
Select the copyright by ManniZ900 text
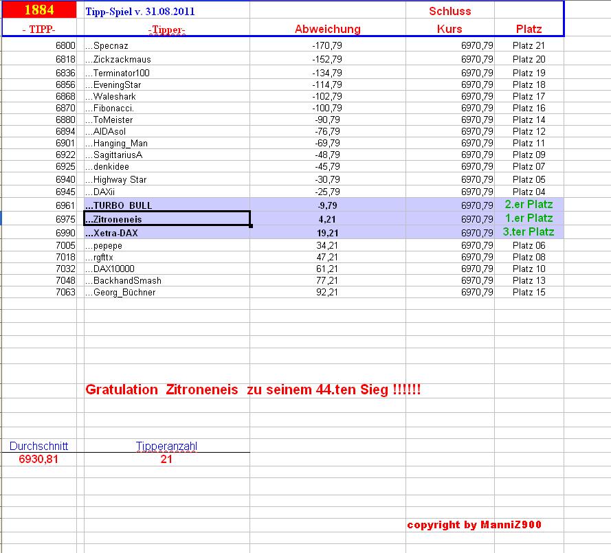[x=474, y=525]
